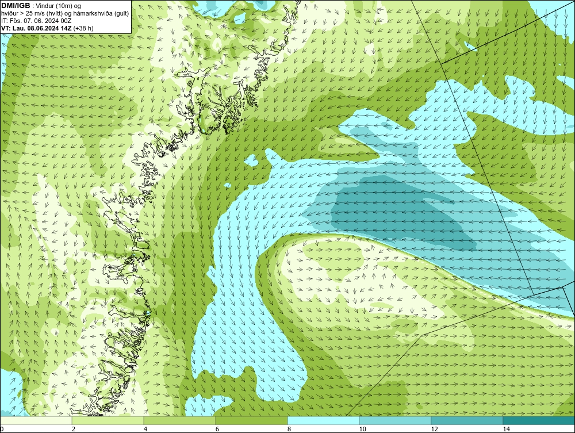The image size is (575, 433).
Task: Click the 12-14 m/s teal legend swatch
Action: (467, 420)
